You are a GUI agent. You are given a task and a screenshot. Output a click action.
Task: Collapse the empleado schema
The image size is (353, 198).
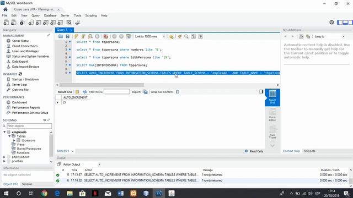[4, 132]
